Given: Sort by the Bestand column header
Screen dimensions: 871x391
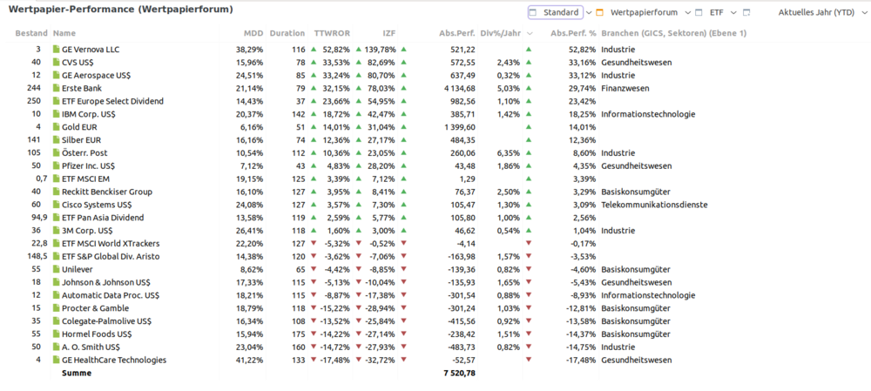Looking at the screenshot, I should pyautogui.click(x=31, y=33).
